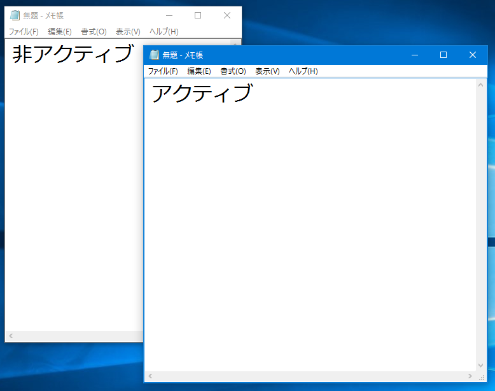Image resolution: width=495 pixels, height=391 pixels.
Task: Click scroll left arrow in active window
Action: [x=150, y=376]
